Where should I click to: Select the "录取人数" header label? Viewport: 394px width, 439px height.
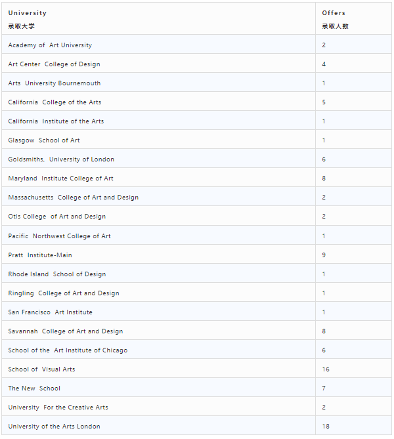point(335,26)
